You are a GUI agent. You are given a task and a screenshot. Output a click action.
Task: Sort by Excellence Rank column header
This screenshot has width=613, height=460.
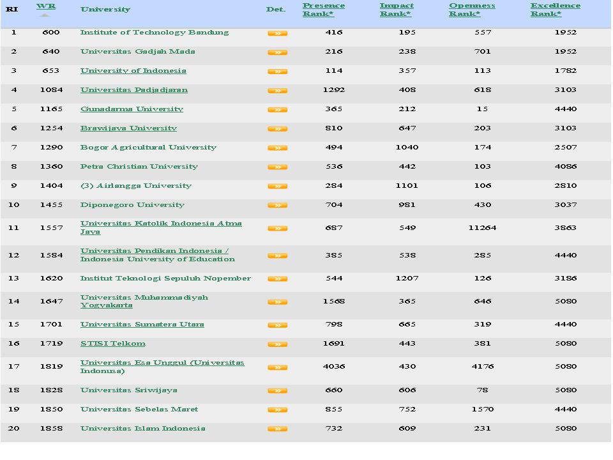[555, 10]
